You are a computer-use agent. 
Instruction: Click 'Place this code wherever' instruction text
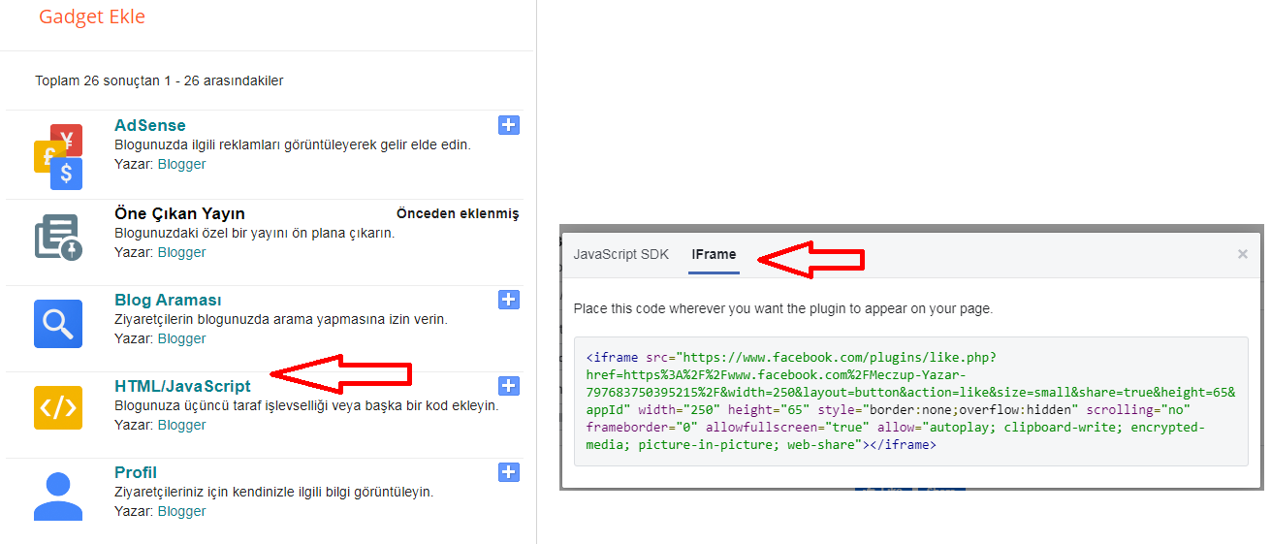[783, 308]
